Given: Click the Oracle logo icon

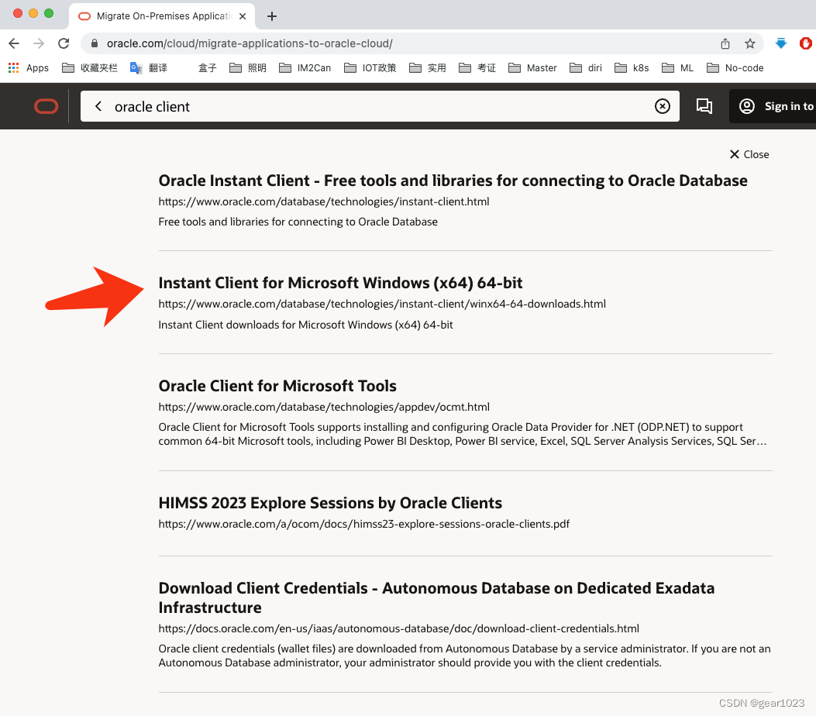Looking at the screenshot, I should 46,106.
